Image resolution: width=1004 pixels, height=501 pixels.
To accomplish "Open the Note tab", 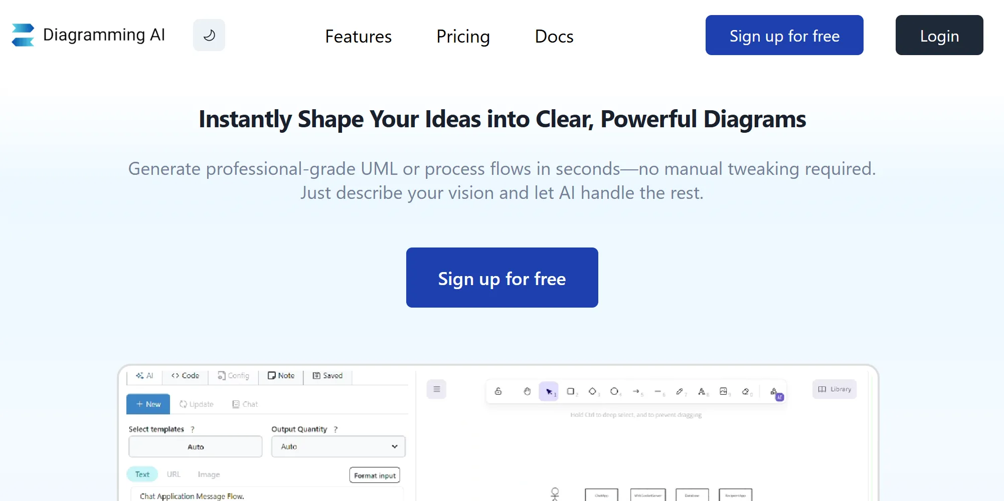I will point(281,376).
